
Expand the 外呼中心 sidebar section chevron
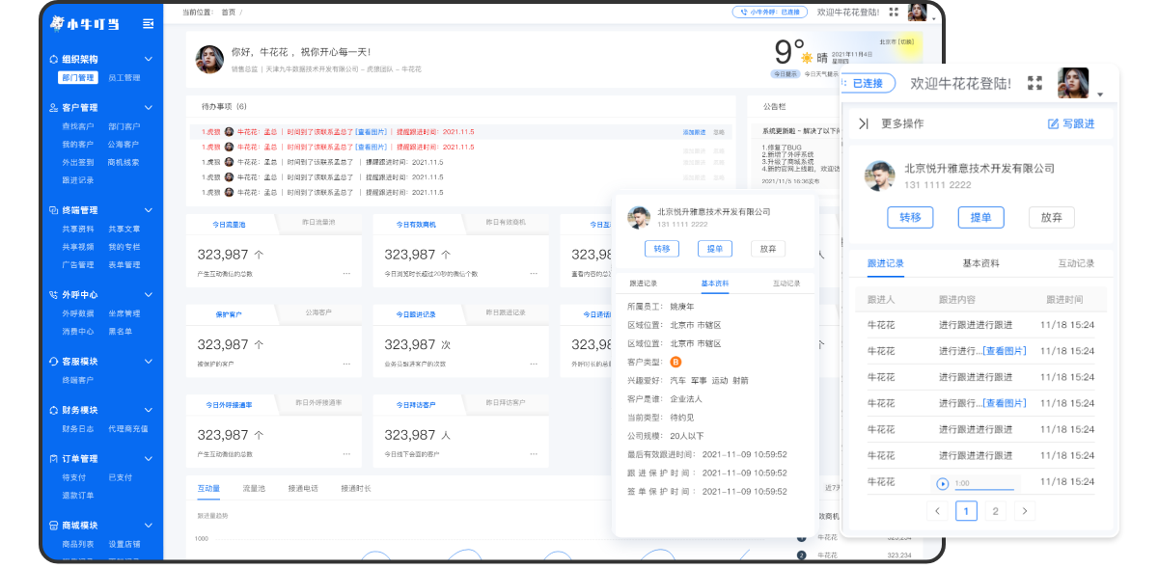click(x=149, y=295)
